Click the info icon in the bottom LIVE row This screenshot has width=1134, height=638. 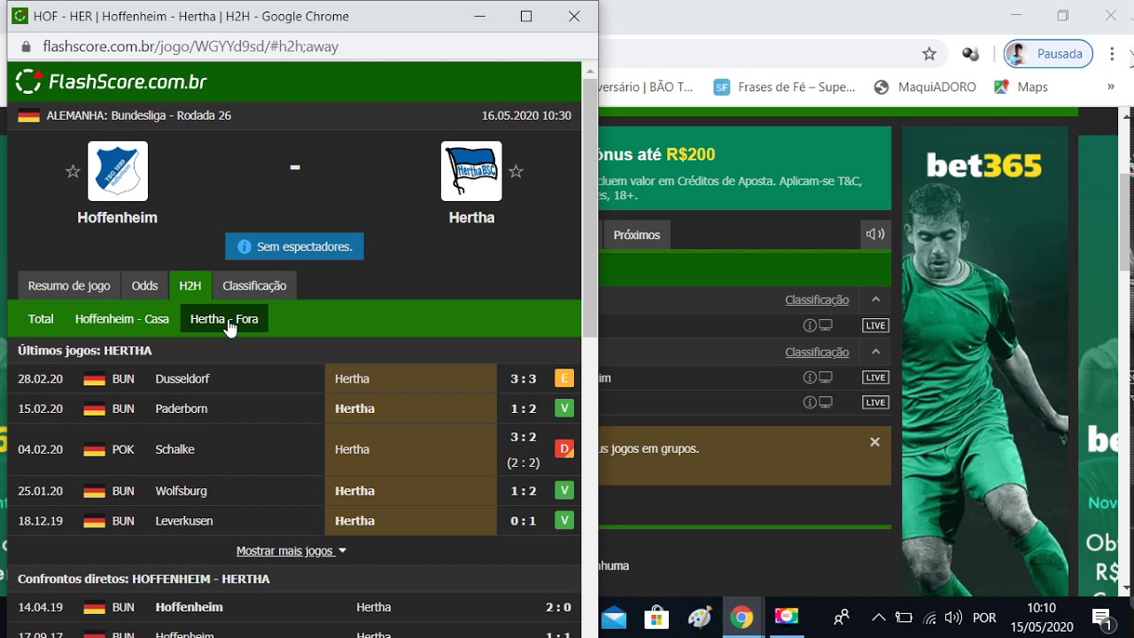(809, 402)
